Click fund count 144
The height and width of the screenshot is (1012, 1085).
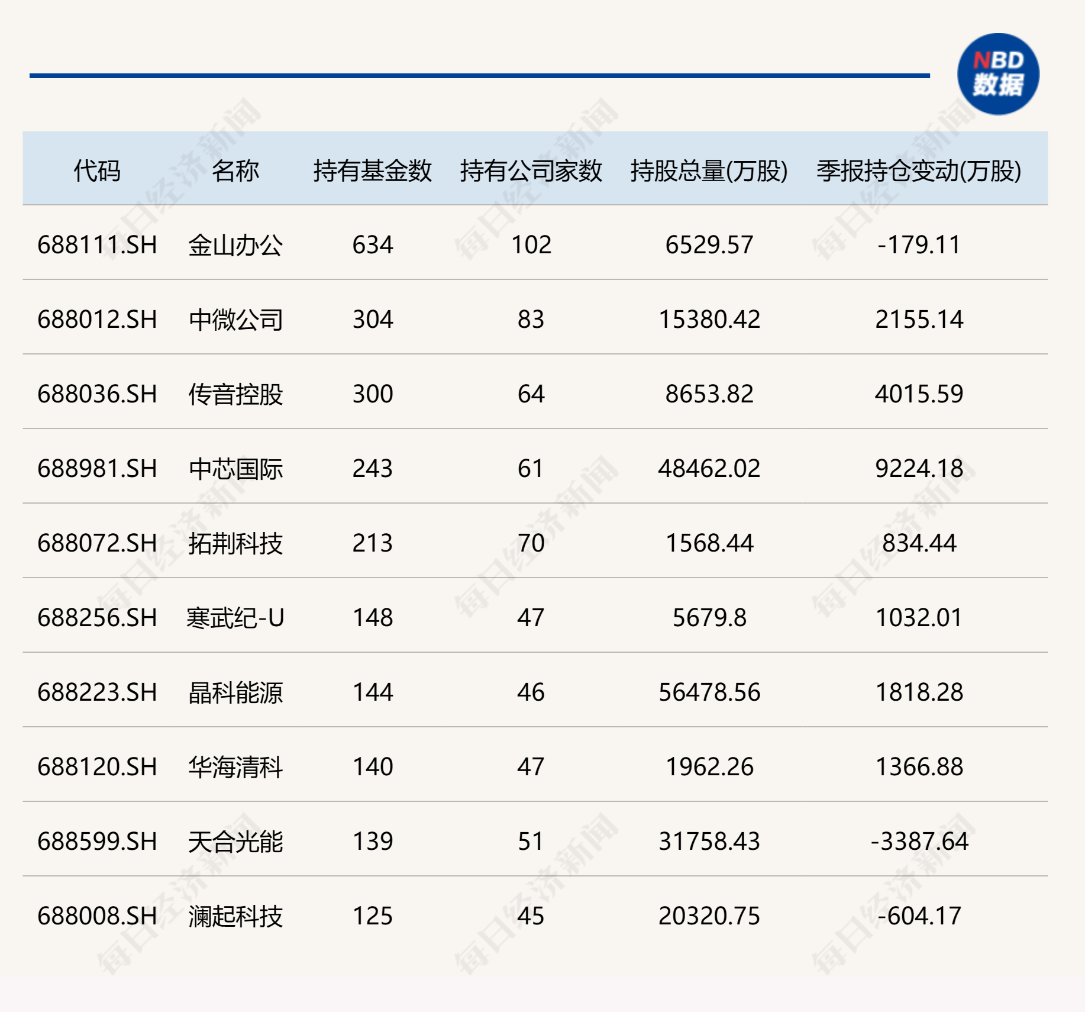coord(373,692)
